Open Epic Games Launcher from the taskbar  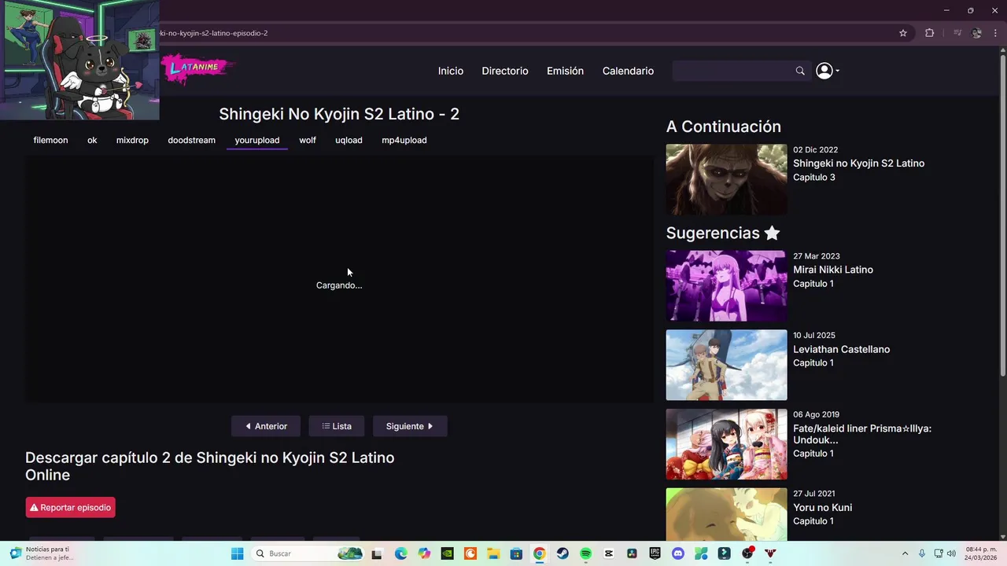(655, 553)
